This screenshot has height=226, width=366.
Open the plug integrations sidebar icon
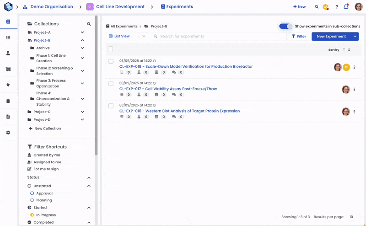[x=8, y=85]
